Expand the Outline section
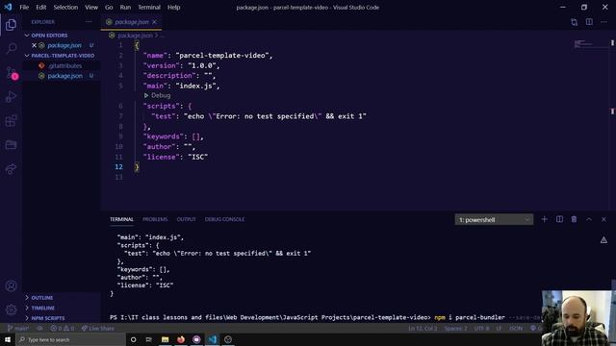This screenshot has height=346, width=616. pos(41,298)
